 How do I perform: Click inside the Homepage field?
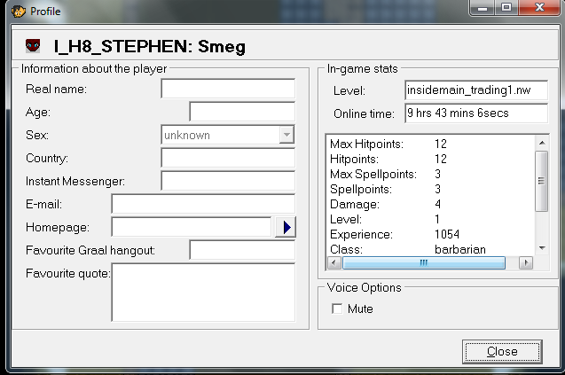click(x=192, y=228)
